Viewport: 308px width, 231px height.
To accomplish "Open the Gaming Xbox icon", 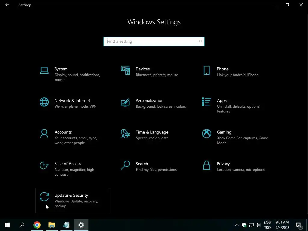I will tap(206, 134).
